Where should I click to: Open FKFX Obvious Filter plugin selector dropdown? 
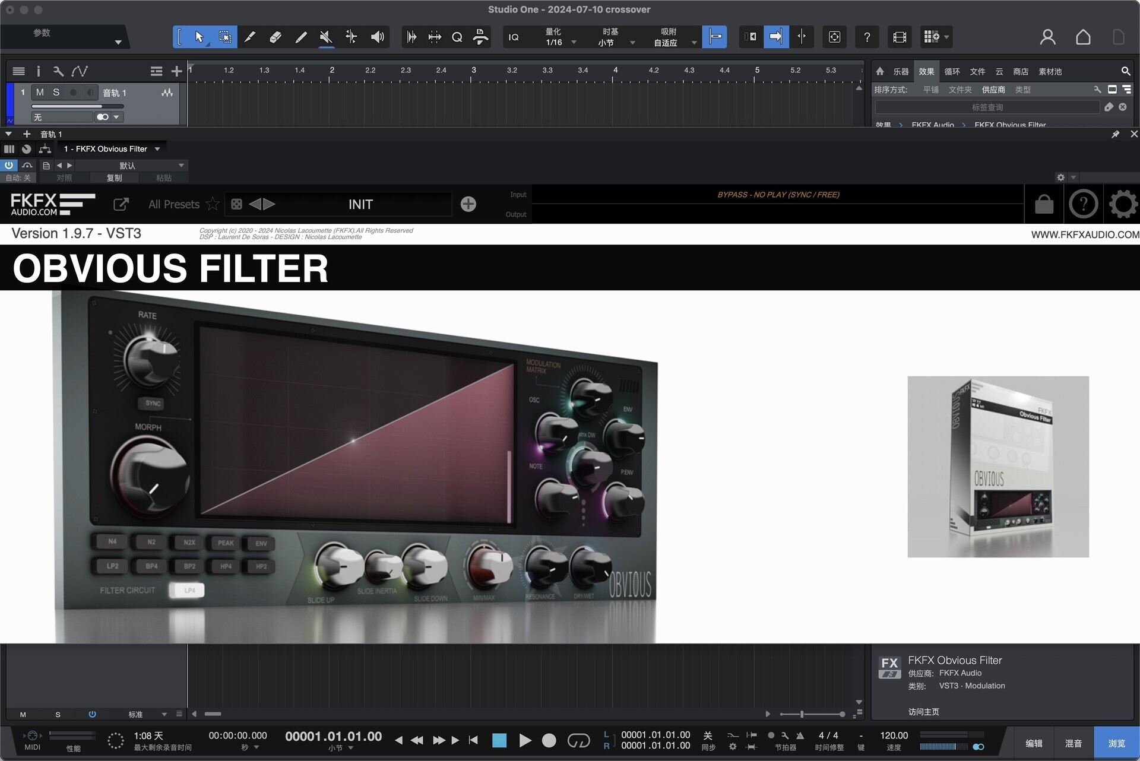click(x=157, y=149)
